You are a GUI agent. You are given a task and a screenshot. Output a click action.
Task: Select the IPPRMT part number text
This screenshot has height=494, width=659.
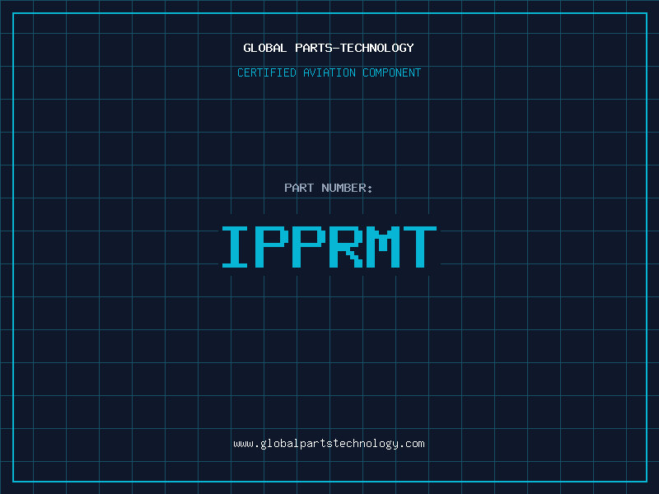(x=329, y=247)
